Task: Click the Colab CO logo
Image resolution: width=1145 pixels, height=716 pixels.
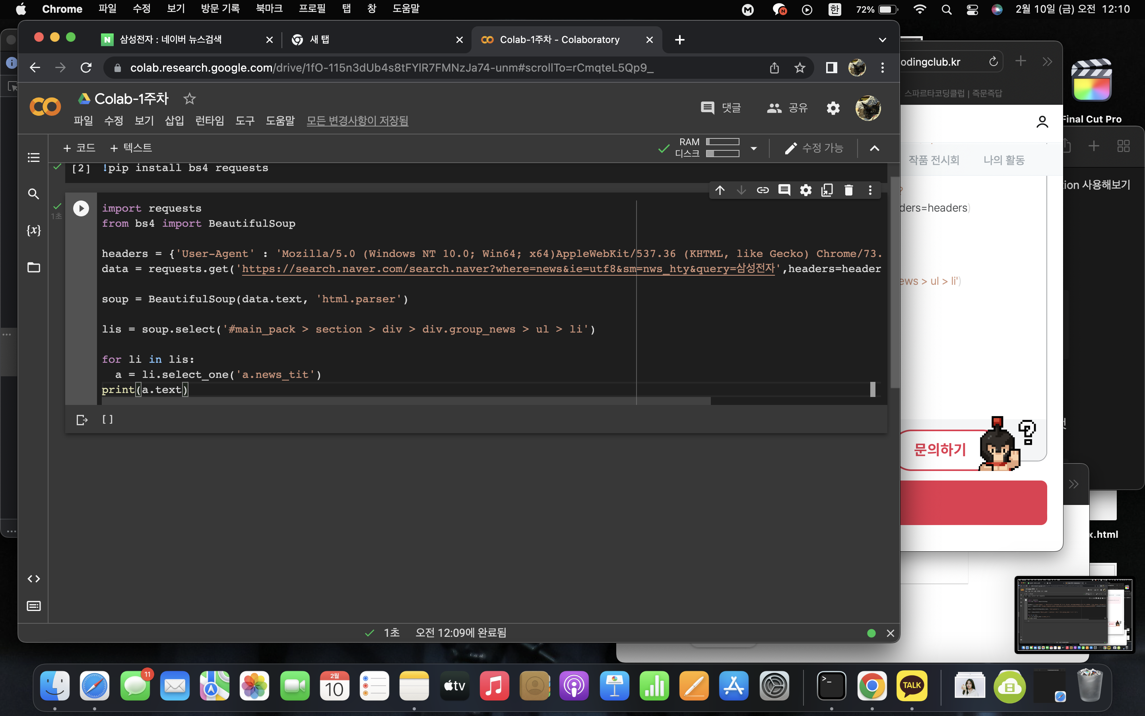Action: (x=45, y=107)
